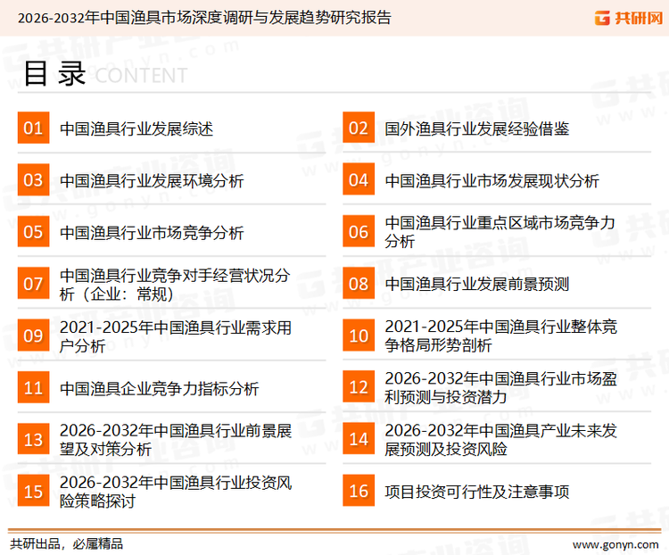This screenshot has width=669, height=555.
Task: Open chapter 中国渔具企业竞争力指标分析
Action: 160,388
